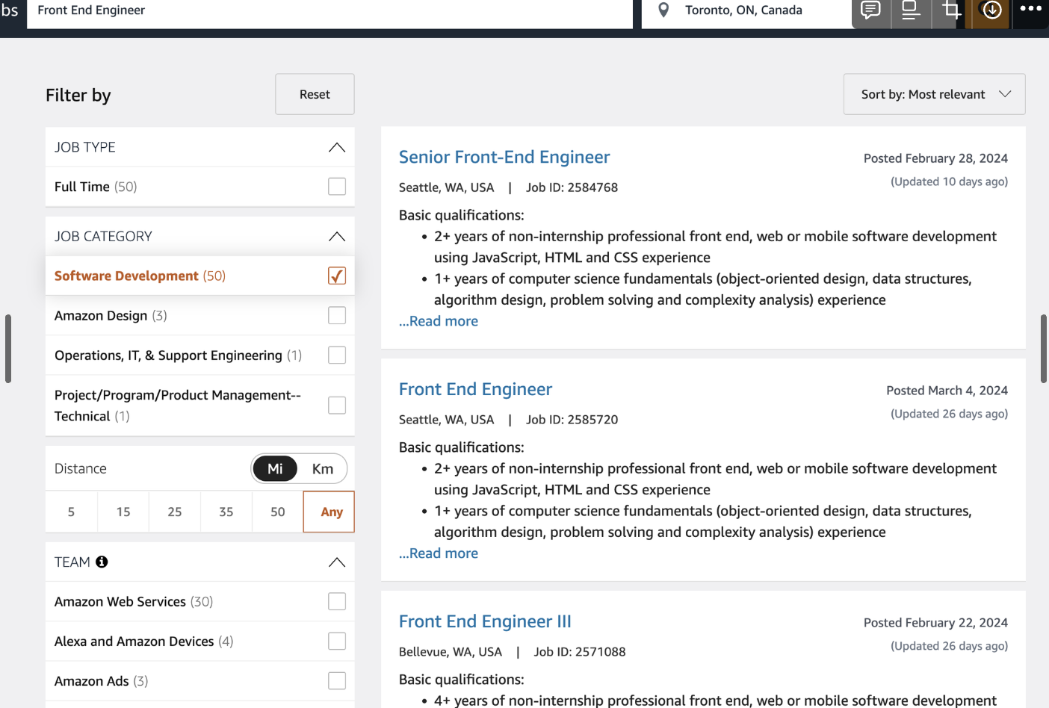Select the 25 distance option

[175, 512]
